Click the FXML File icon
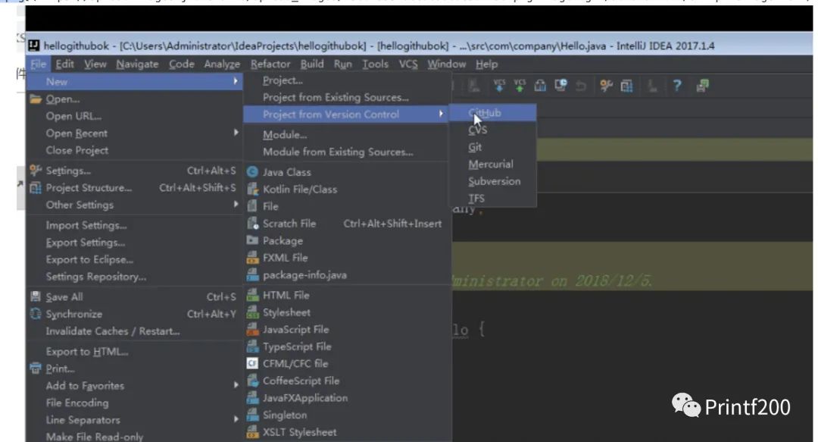Screen dimensions: 818x442 pyautogui.click(x=252, y=258)
